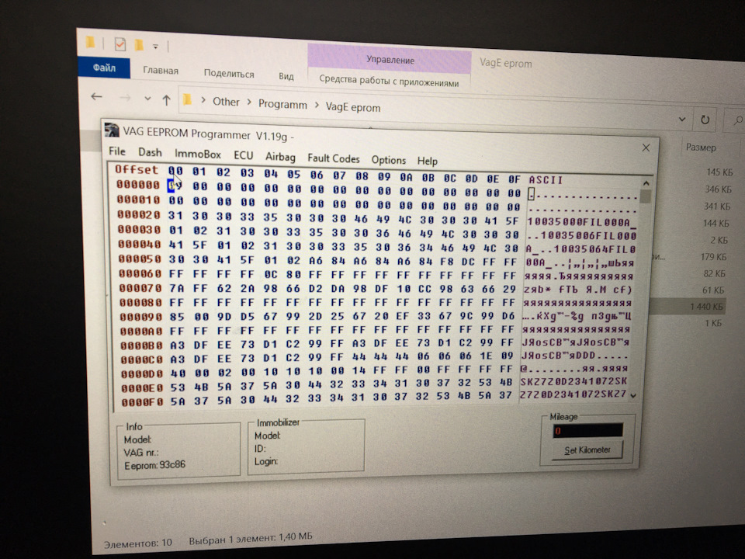
Task: Open the Options menu
Action: (388, 160)
